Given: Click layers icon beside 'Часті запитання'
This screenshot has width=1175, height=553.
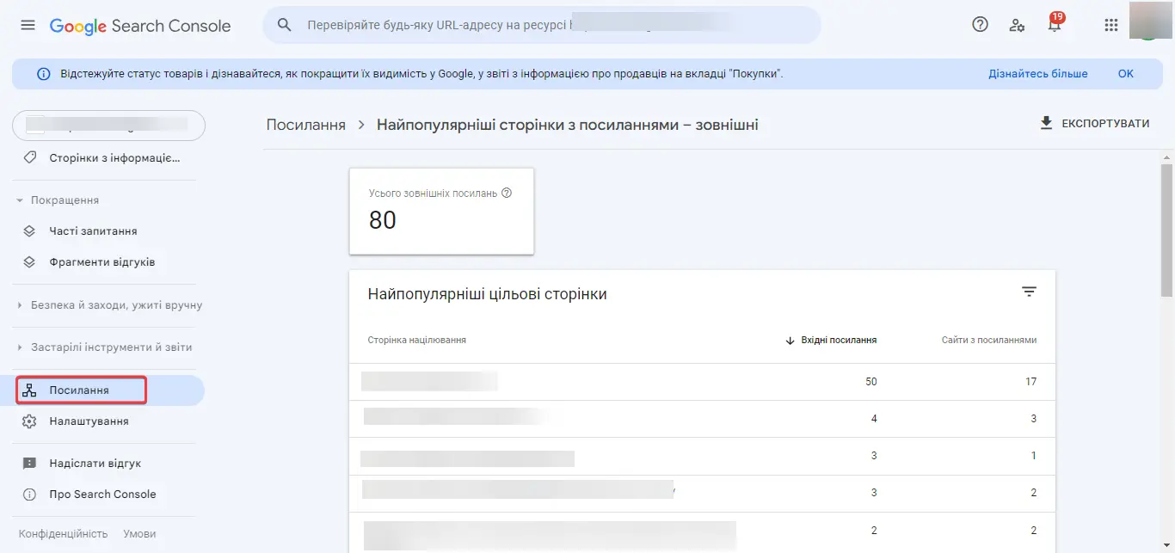Looking at the screenshot, I should click(29, 231).
